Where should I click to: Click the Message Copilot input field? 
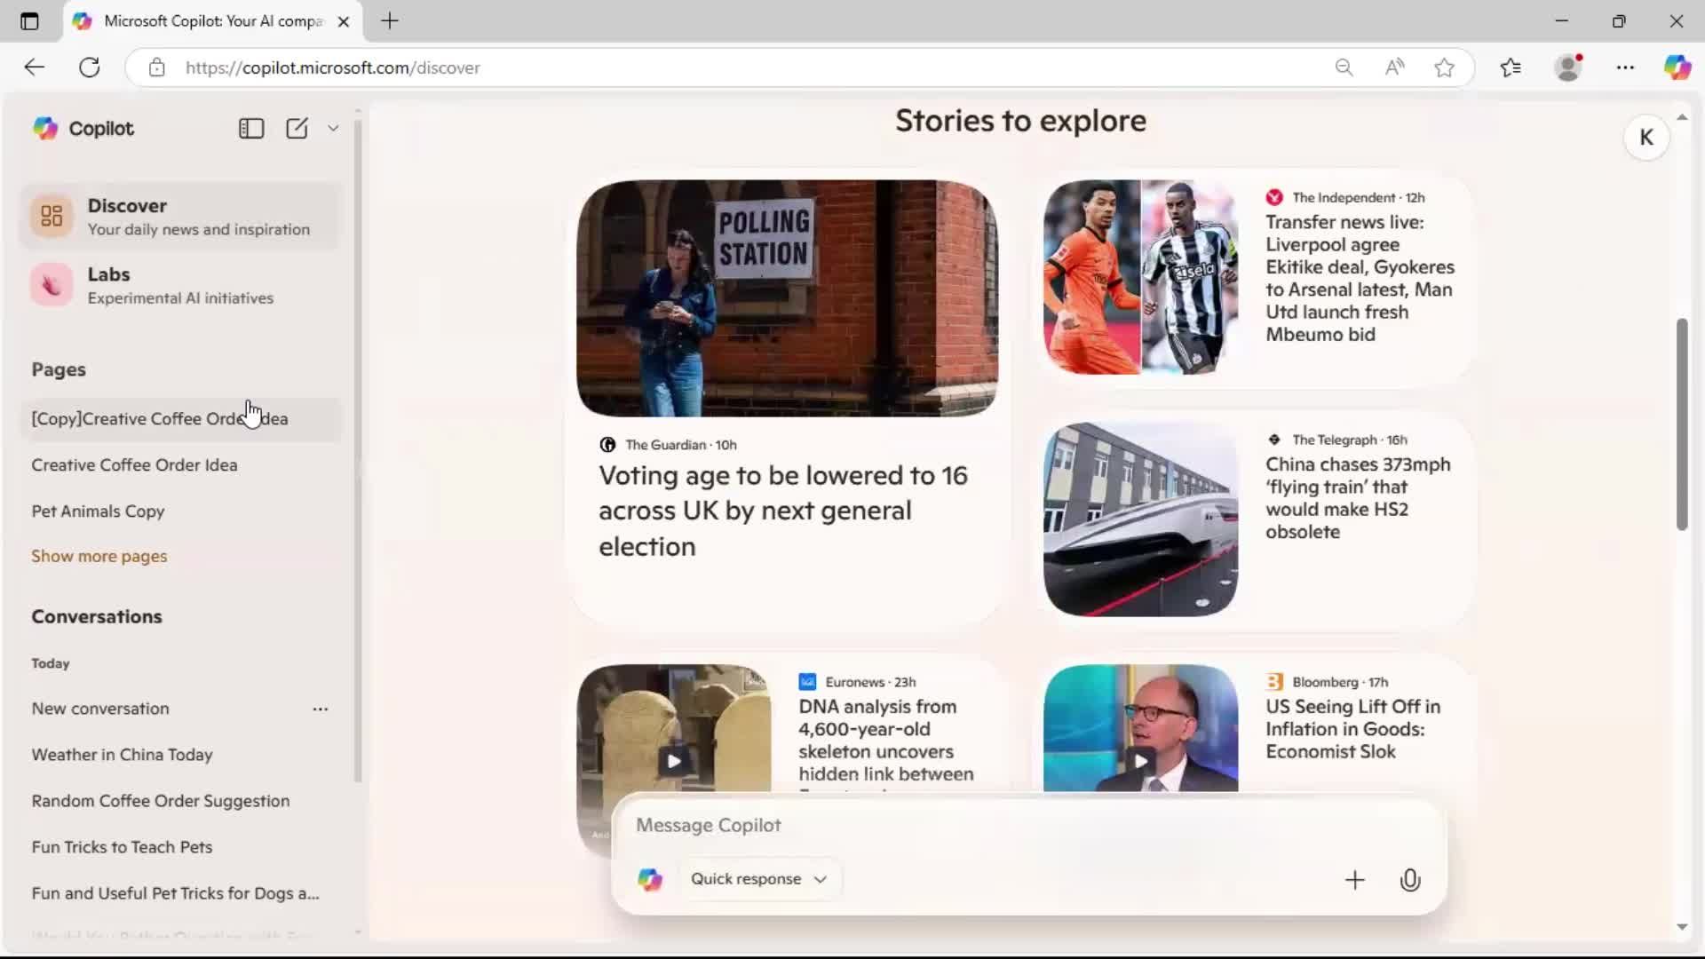[1029, 826]
